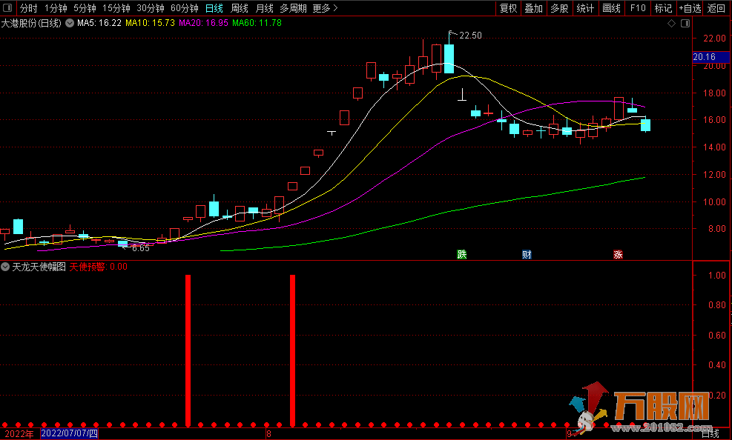Click the 天龙天使幅图 indicator name
The height and width of the screenshot is (440, 732).
click(x=39, y=267)
